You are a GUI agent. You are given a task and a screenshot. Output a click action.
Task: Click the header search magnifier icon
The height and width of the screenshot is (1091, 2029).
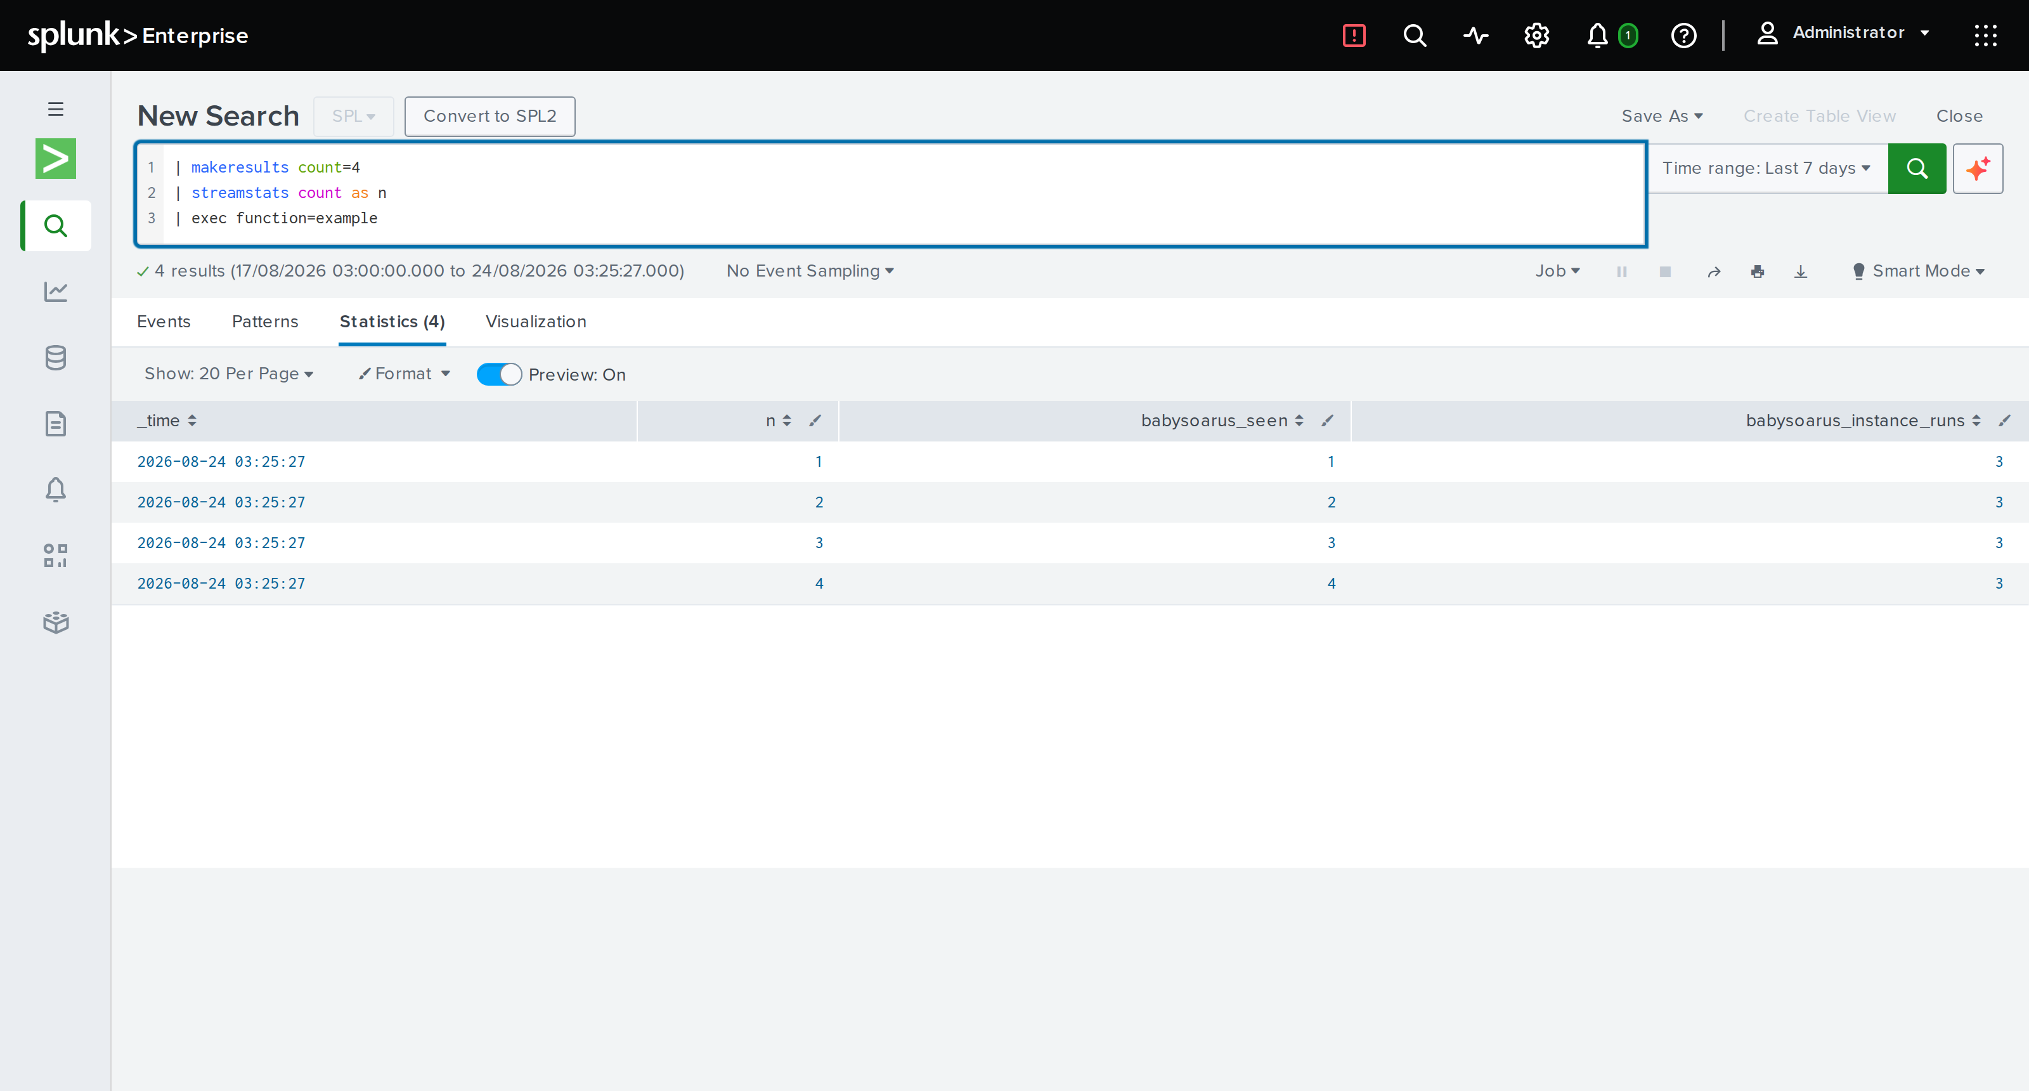point(1415,36)
